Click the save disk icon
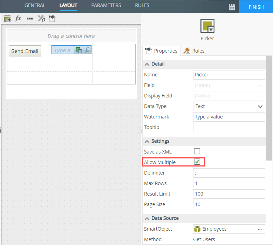Image resolution: width=273 pixels, height=245 pixels. tap(232, 7)
